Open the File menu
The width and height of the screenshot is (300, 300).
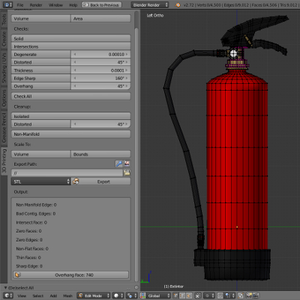pyautogui.click(x=20, y=5)
